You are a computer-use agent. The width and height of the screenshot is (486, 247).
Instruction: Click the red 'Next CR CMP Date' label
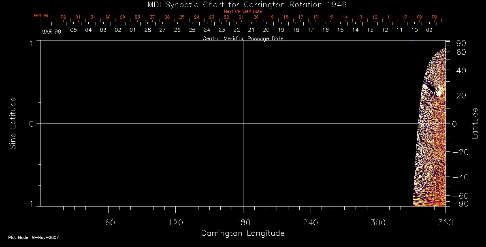point(243,11)
